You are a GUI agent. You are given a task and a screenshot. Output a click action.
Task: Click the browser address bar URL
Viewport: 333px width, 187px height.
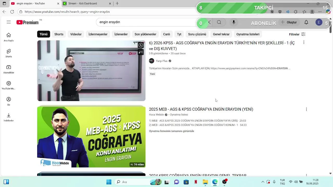[x=67, y=12]
